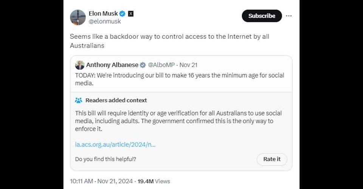Click the @AlboMP handle in quoted post
363x189 pixels.
[161, 65]
